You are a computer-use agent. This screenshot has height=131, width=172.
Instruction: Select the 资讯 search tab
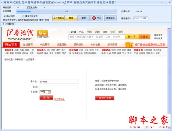point(113,32)
